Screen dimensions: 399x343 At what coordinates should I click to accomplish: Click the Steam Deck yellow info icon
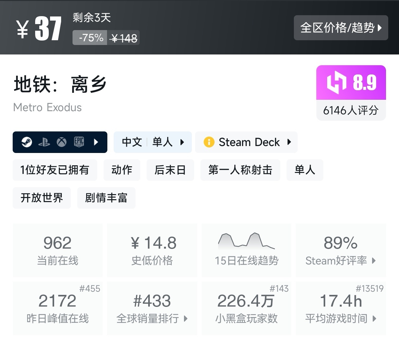point(209,142)
